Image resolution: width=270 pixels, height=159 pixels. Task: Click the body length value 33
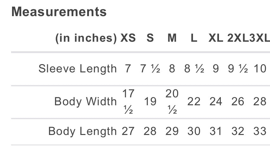coord(260,131)
